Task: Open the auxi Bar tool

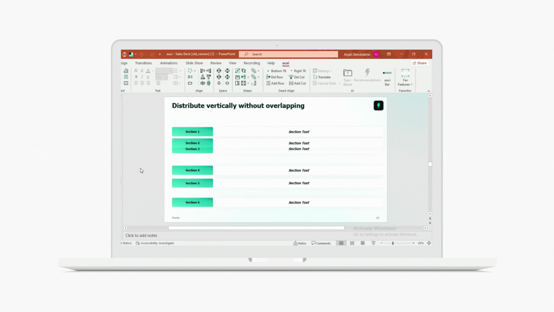Action: (x=387, y=78)
